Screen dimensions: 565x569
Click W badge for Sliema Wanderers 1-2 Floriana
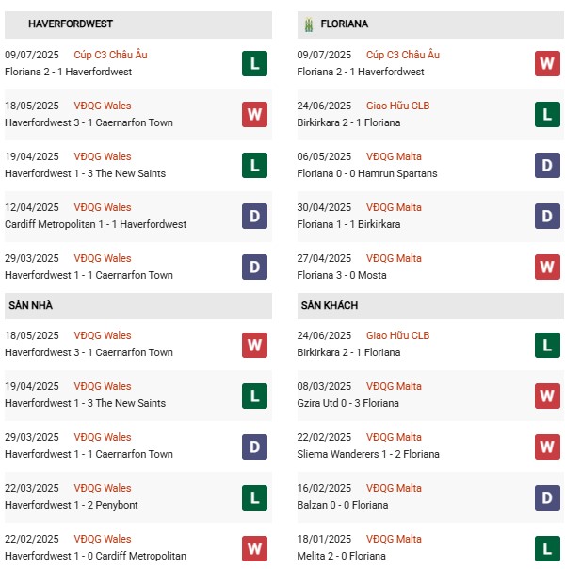pyautogui.click(x=547, y=446)
